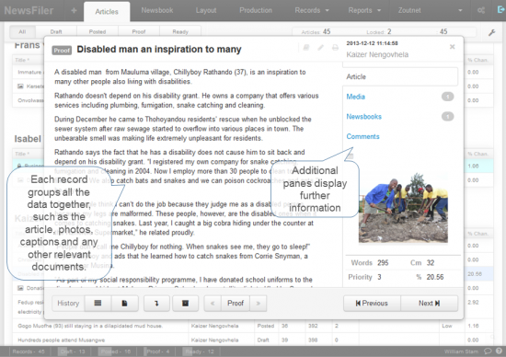Screen dimensions: 506x357
Task: Click the lines list icon button next to History
Action: click(x=98, y=303)
